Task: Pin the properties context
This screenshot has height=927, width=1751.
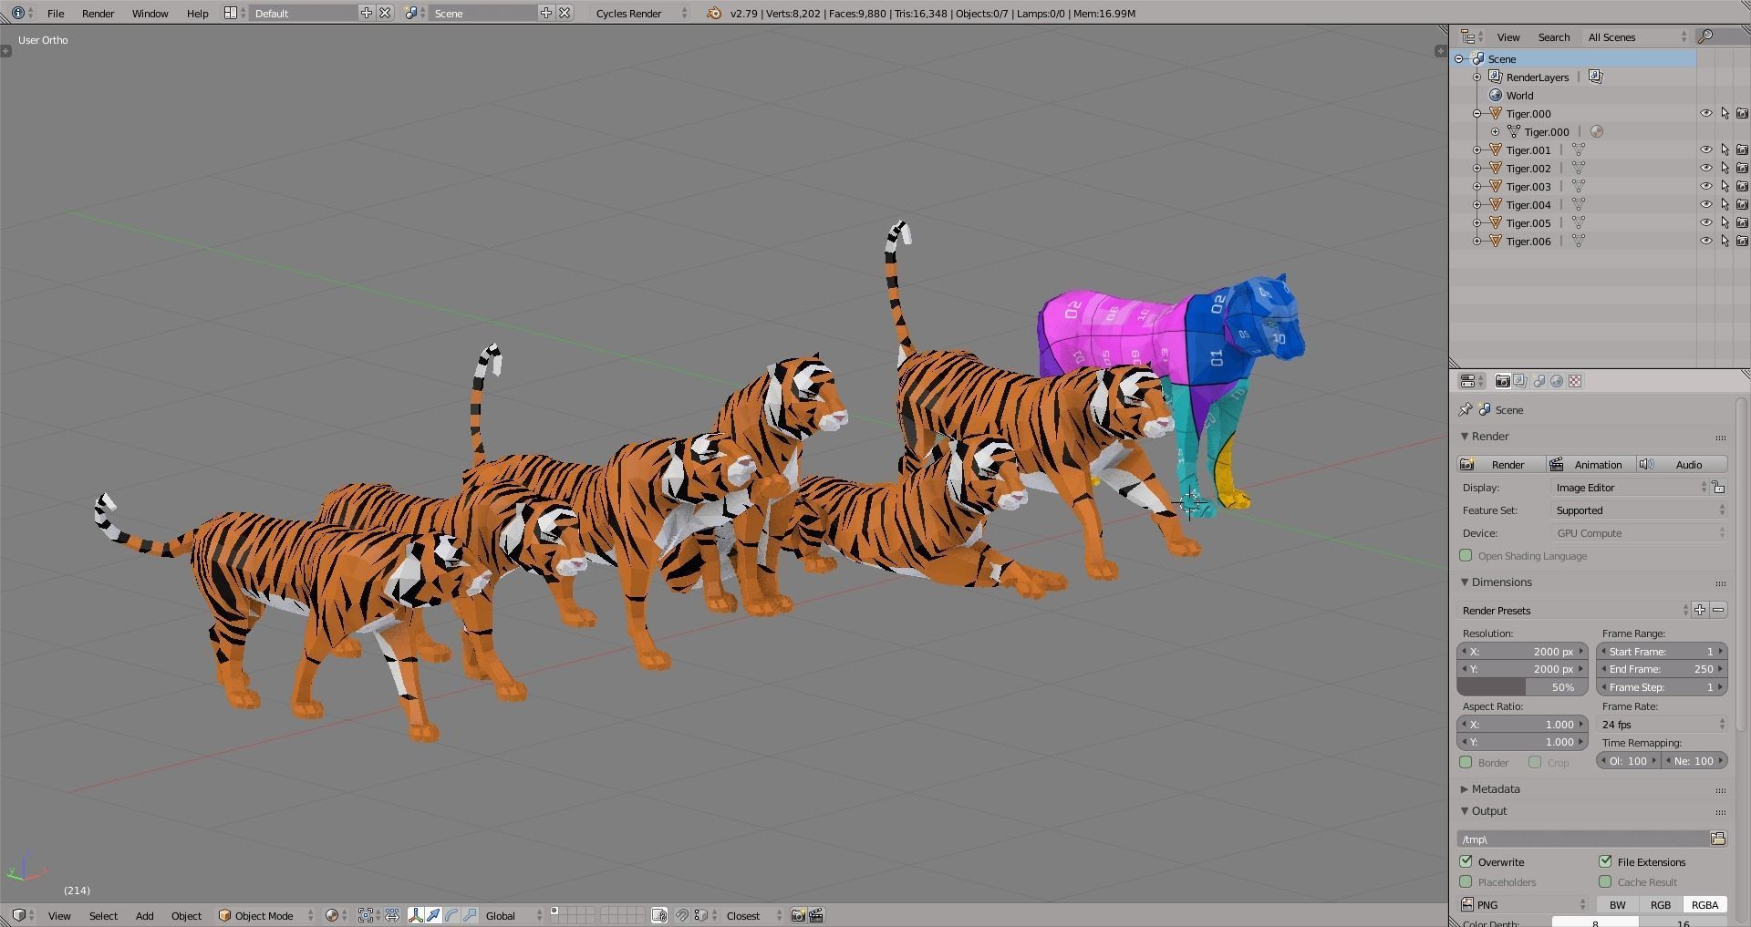Action: (1466, 409)
